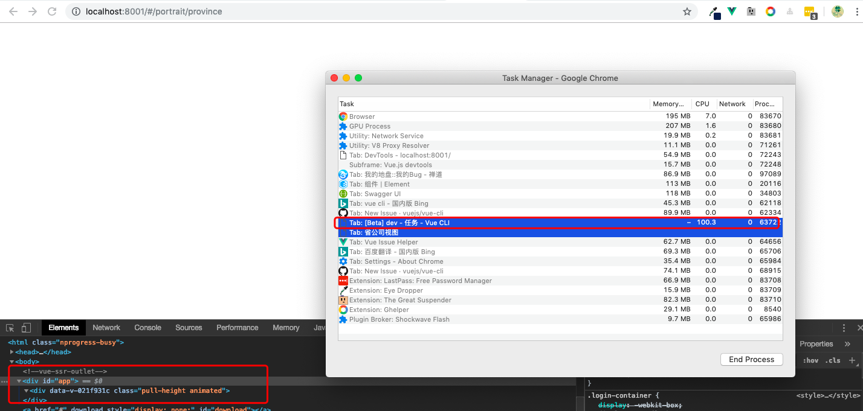This screenshot has height=411, width=863.
Task: Select Subframe: Vue.js devtools row
Action: [x=560, y=165]
